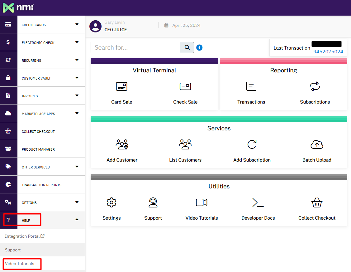Click the Collect Checkout basket sidebar icon
The width and height of the screenshot is (351, 272).
point(8,131)
